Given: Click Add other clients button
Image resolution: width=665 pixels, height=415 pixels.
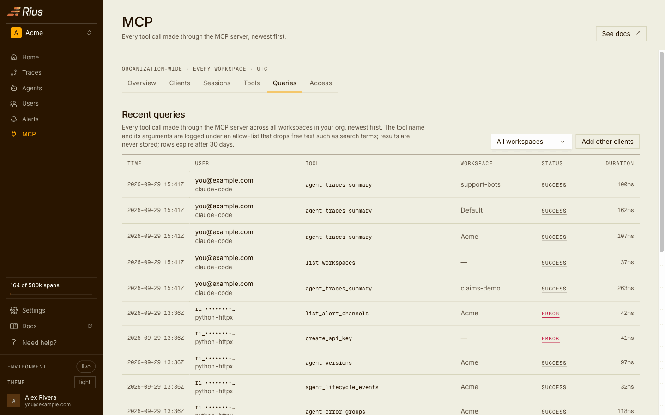Looking at the screenshot, I should tap(607, 142).
